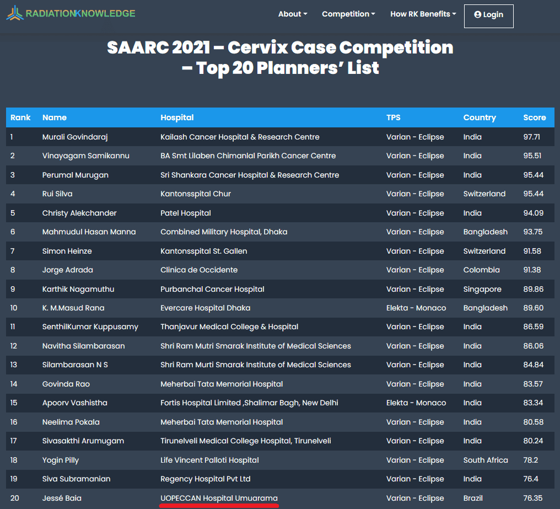Viewport: 560px width, 509px height.
Task: Click Purbanchal Cancer Hospital cell
Action: (212, 289)
